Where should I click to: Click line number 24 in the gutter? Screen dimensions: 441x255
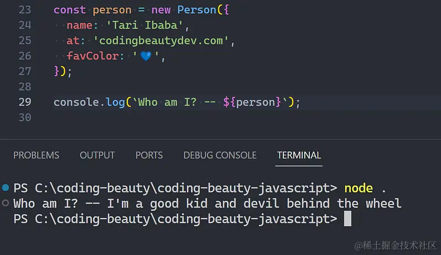coord(25,25)
